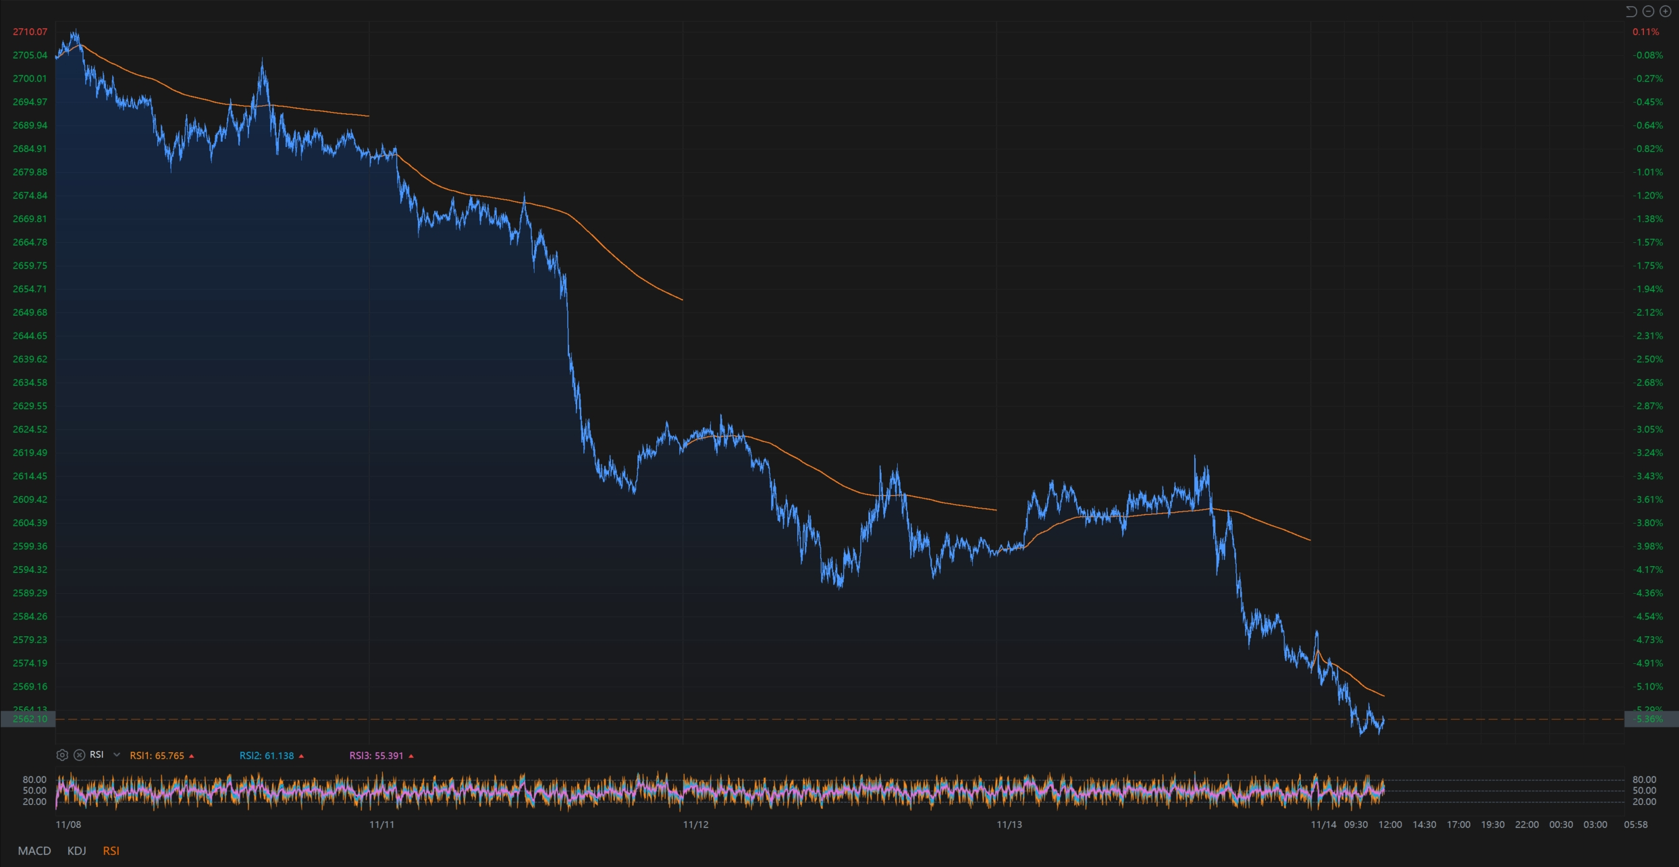1679x867 pixels.
Task: Open RSI indicator settings gear
Action: 62,755
